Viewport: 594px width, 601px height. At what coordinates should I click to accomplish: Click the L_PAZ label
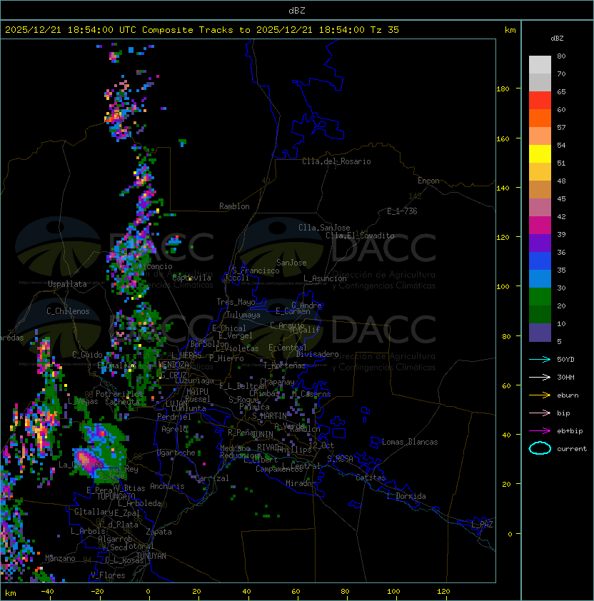(482, 525)
